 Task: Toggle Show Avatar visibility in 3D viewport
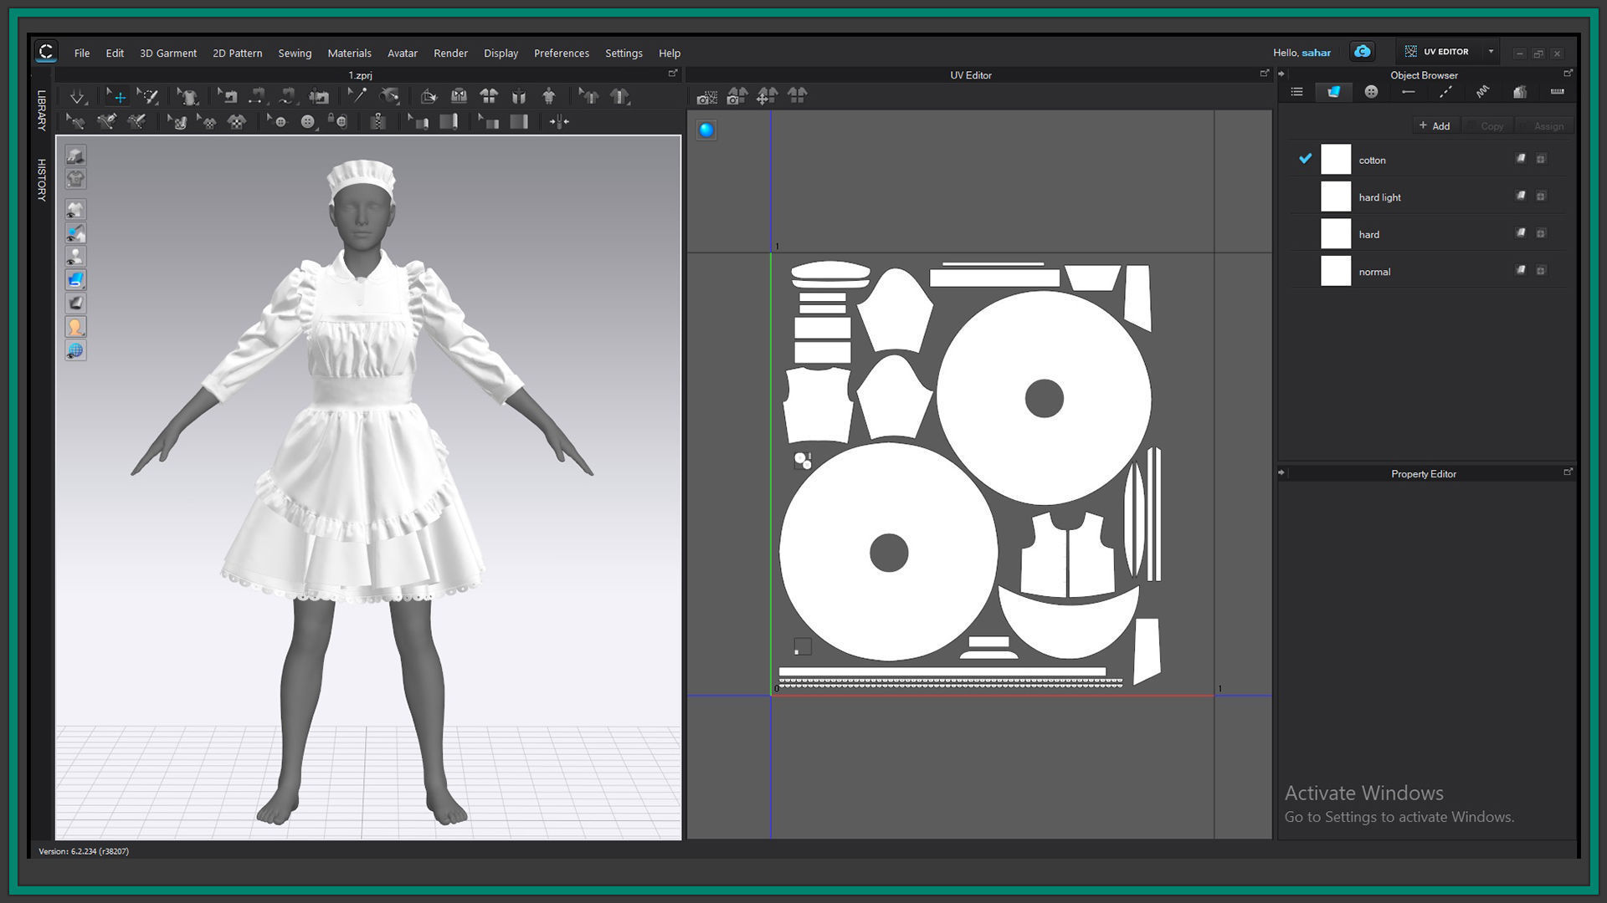(75, 257)
